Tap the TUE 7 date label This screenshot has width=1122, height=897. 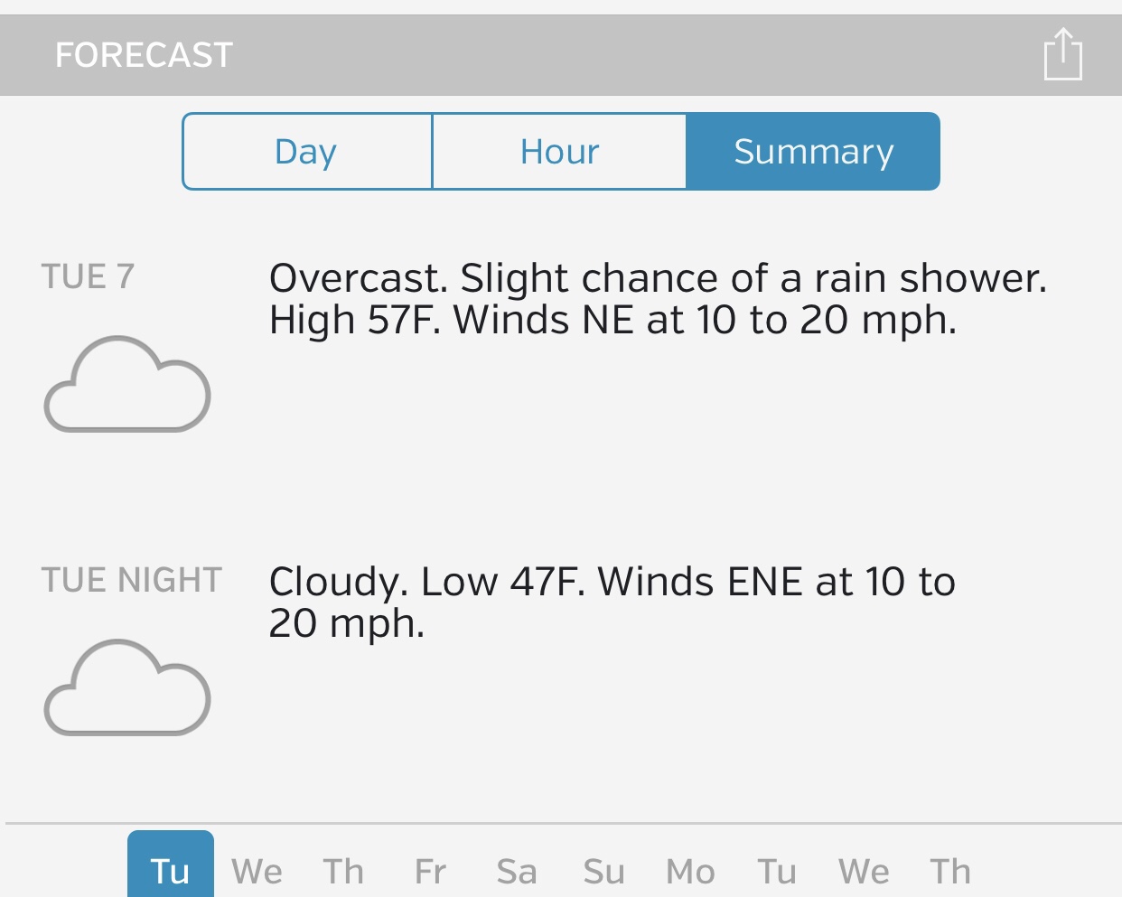tap(88, 276)
